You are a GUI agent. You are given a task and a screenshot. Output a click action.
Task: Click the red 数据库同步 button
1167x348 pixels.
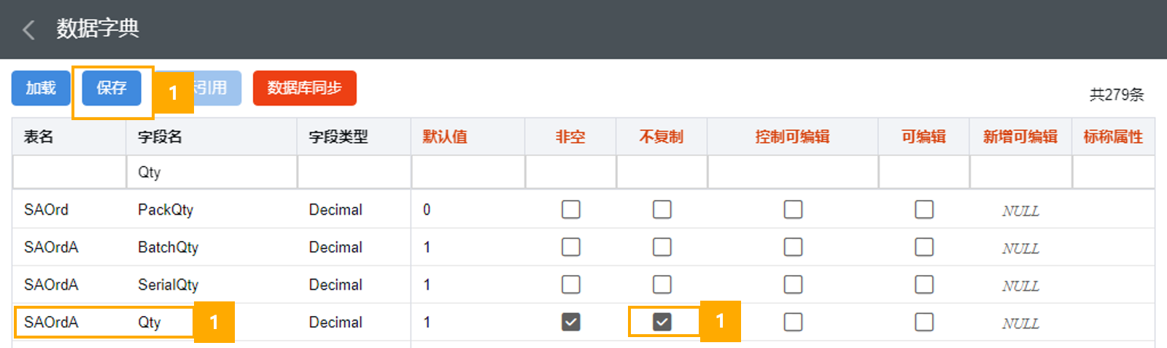point(304,88)
